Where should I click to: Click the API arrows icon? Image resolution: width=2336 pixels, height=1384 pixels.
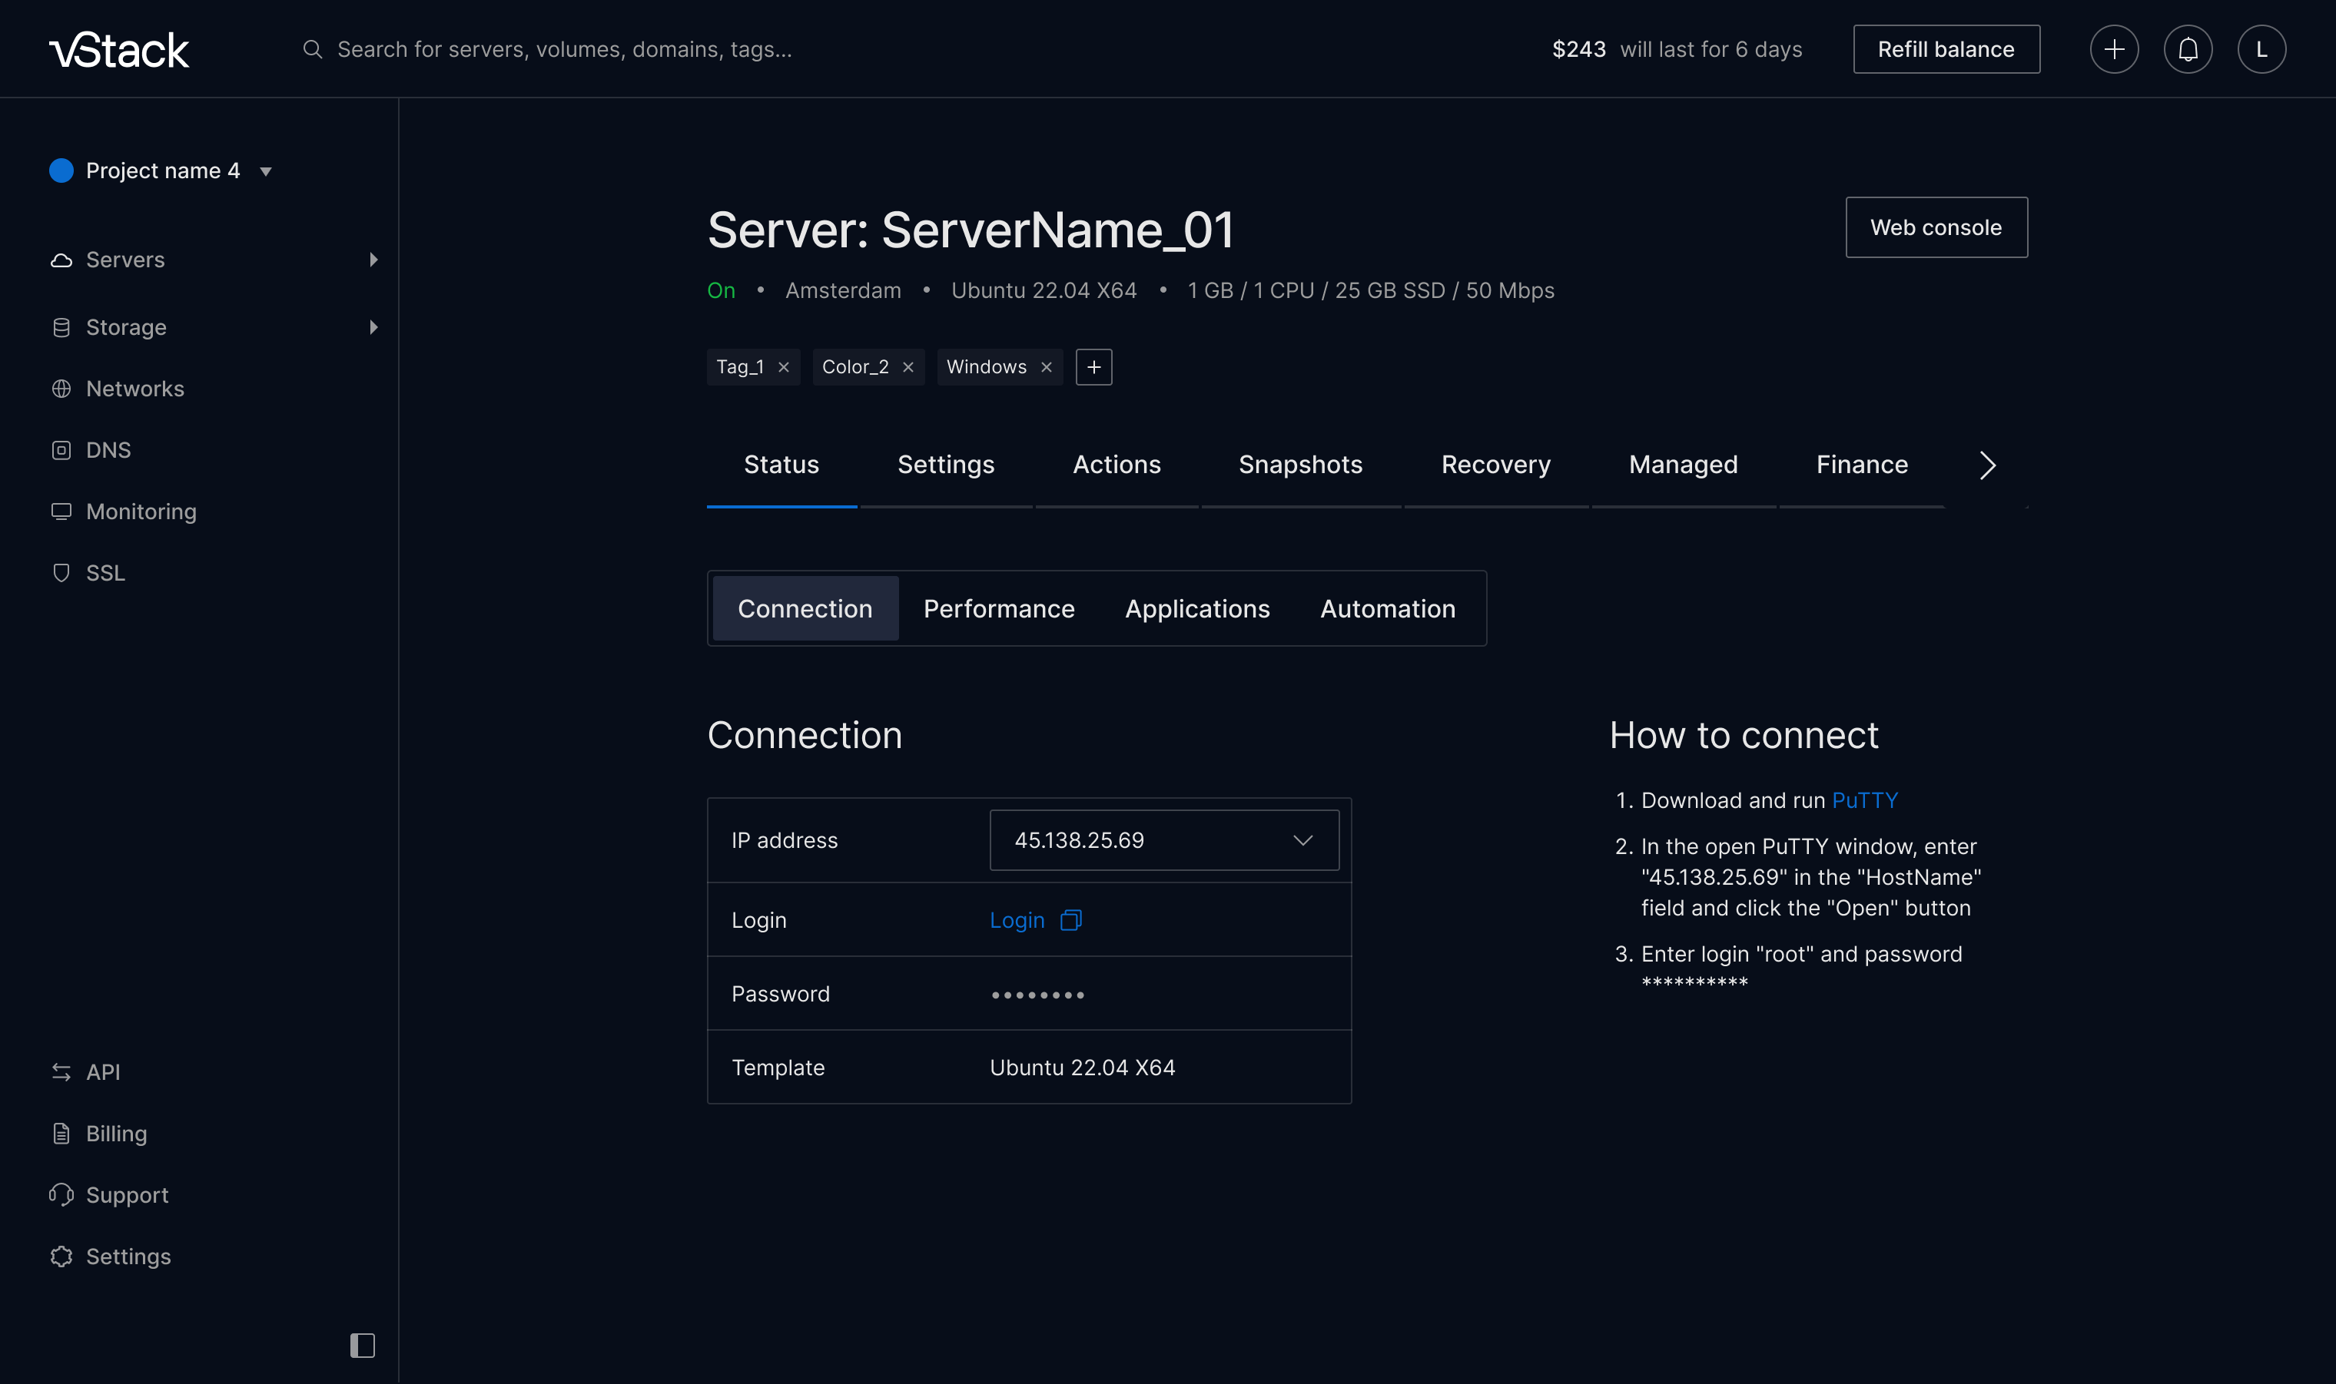click(x=61, y=1072)
